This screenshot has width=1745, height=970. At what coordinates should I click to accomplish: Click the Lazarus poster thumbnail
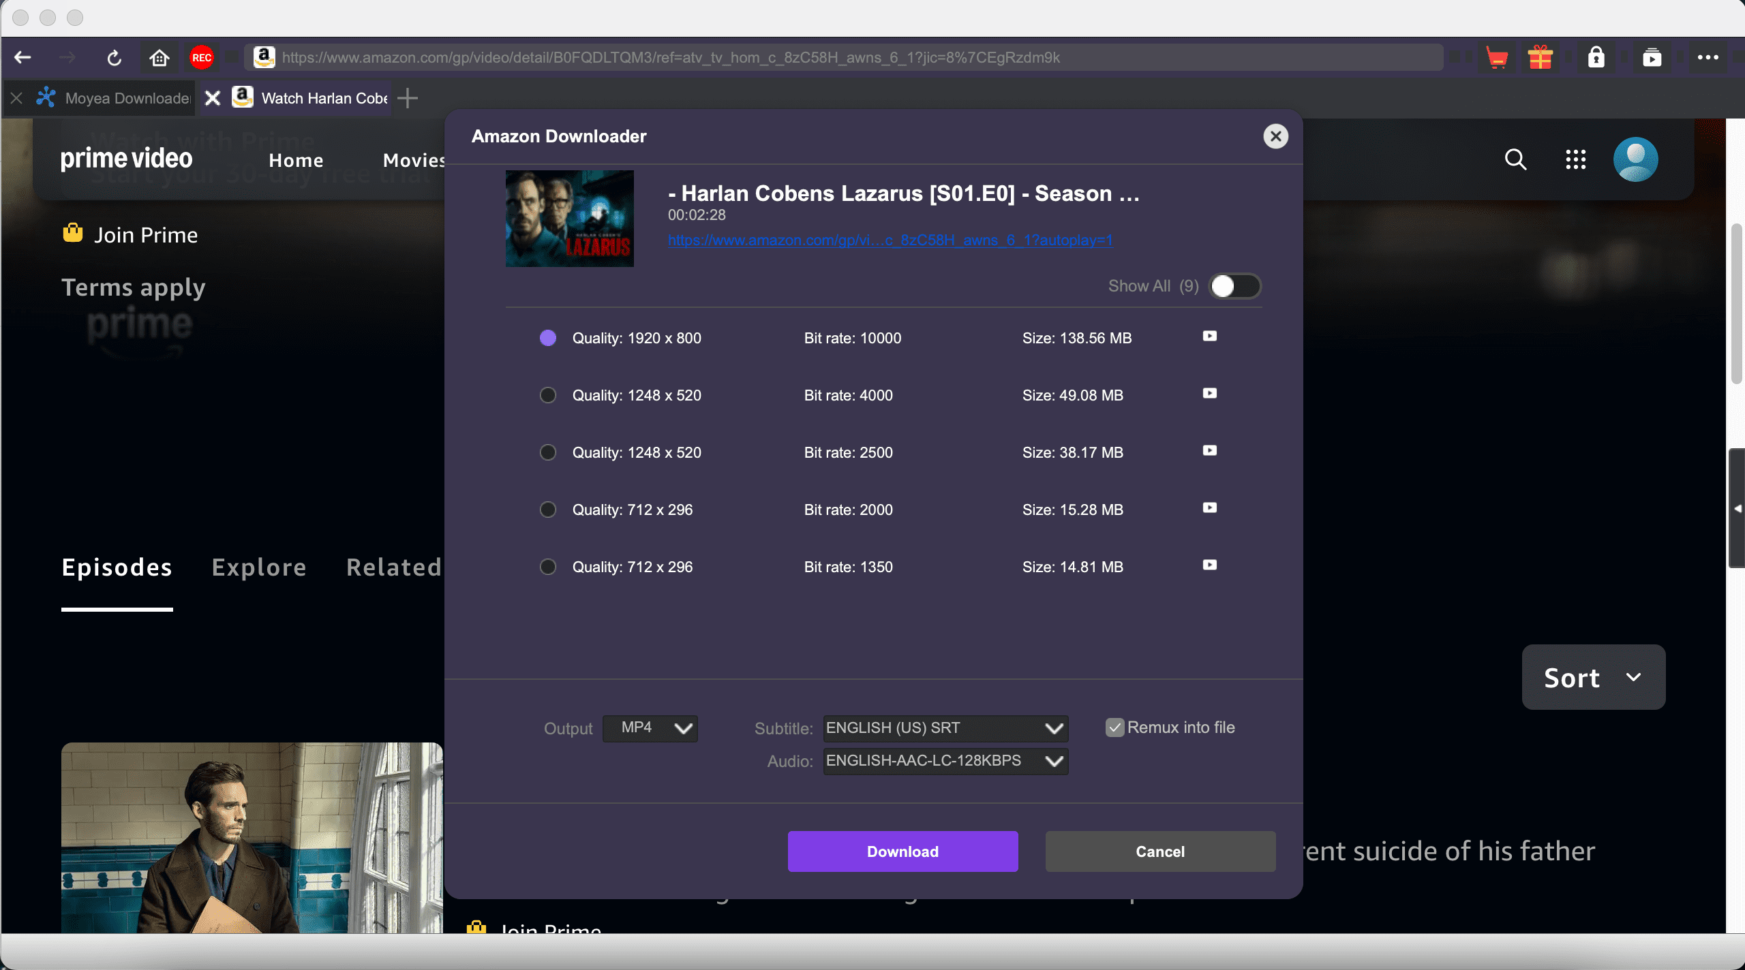(569, 219)
